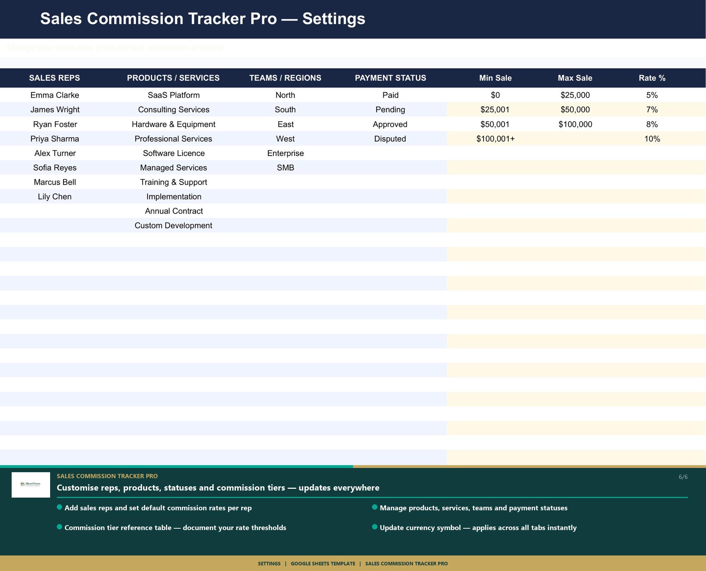Click the Rate % column header
This screenshot has height=571, width=706.
(x=652, y=78)
